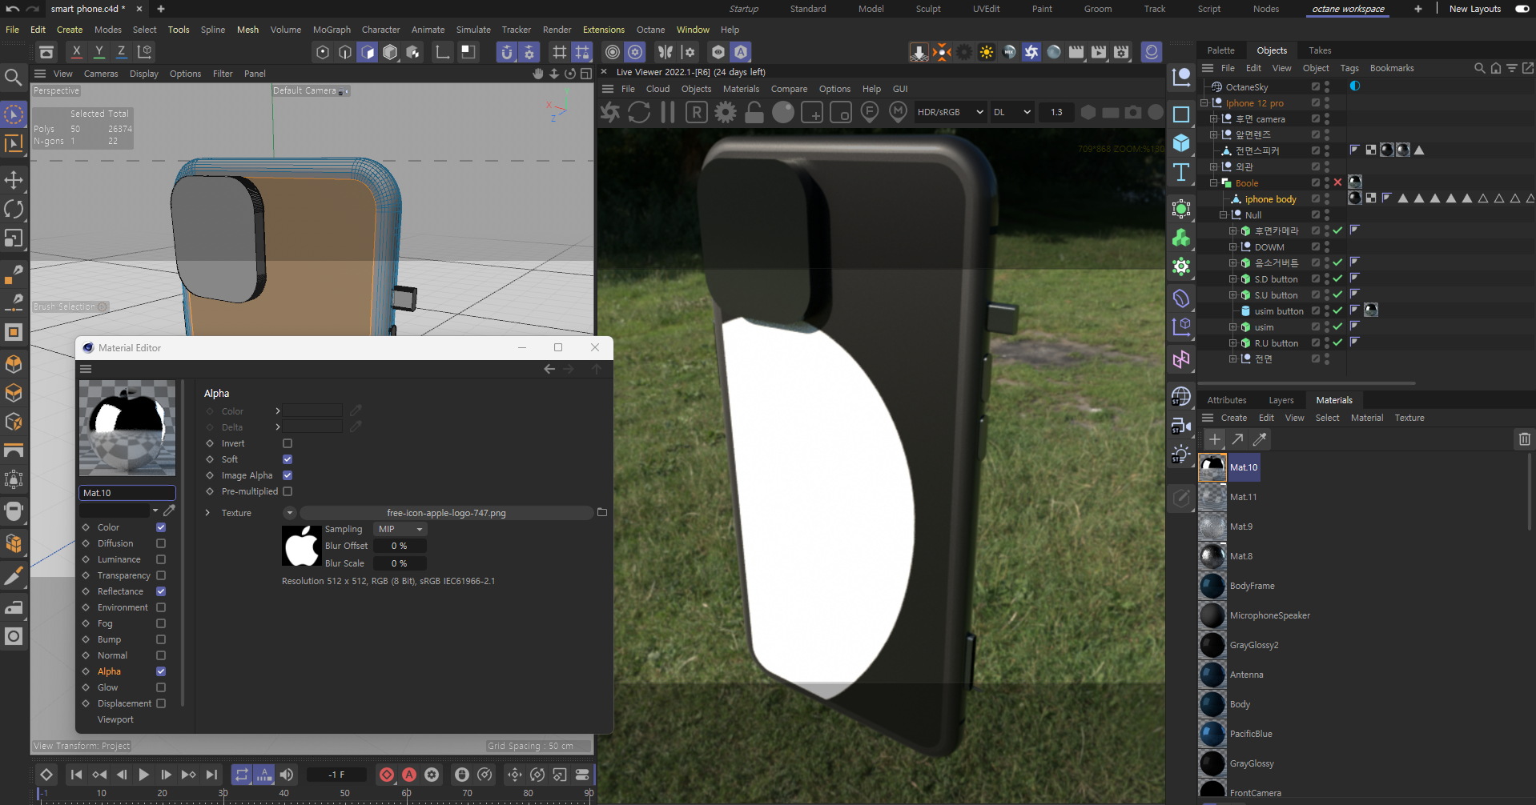1536x805 pixels.
Task: Open texture file folder icon in Material Editor
Action: 602,512
